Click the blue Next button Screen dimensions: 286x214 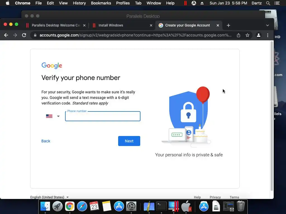129,141
